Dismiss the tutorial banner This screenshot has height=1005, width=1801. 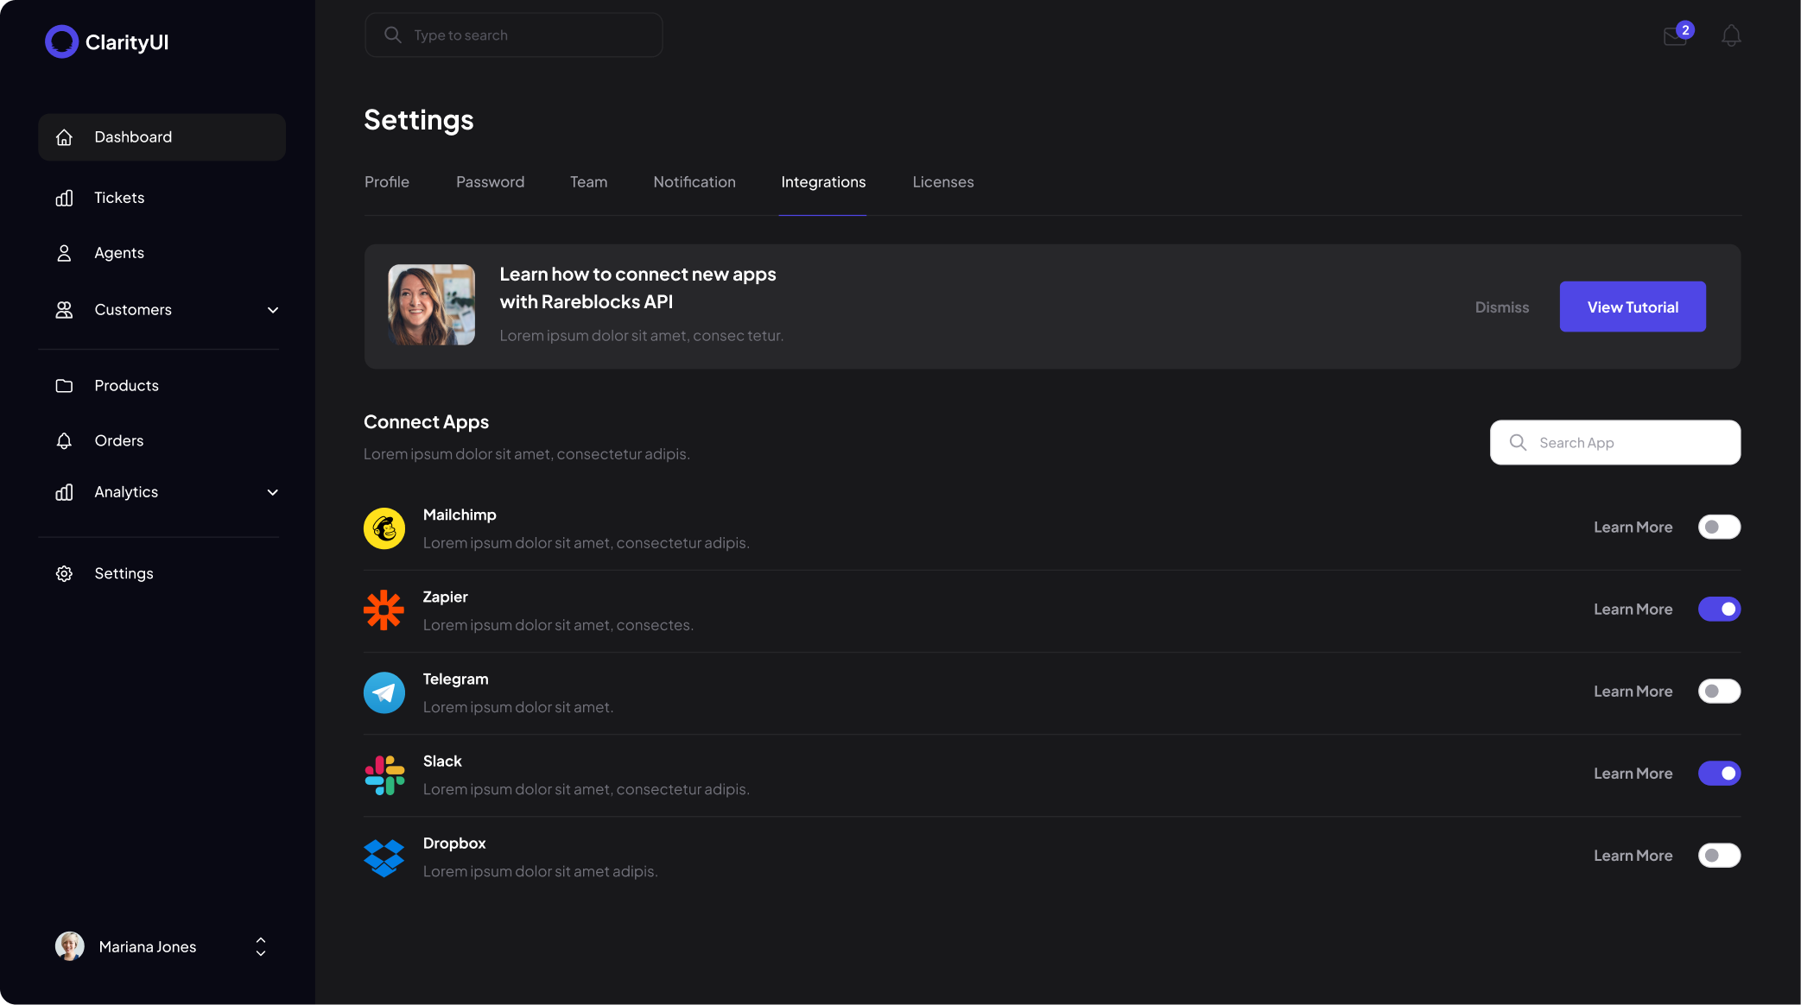(x=1502, y=307)
